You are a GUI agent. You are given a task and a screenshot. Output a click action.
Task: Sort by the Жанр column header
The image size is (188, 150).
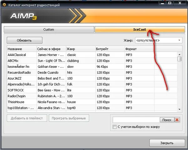pos(81,49)
